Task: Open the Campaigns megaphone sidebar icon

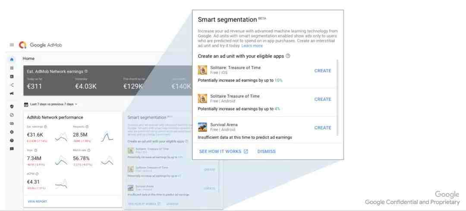Action: (12, 94)
